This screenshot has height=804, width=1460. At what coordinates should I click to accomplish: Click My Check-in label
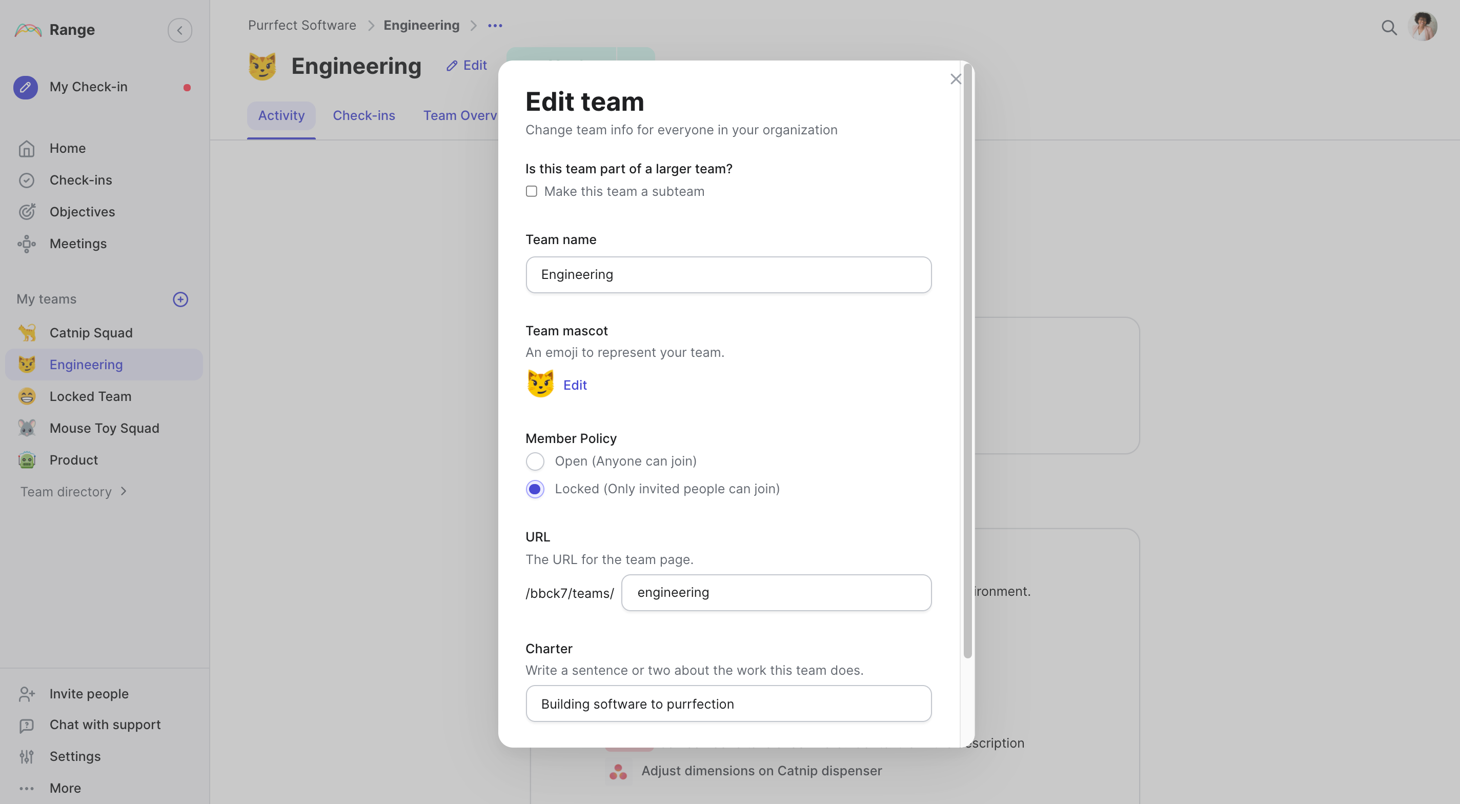coord(88,87)
